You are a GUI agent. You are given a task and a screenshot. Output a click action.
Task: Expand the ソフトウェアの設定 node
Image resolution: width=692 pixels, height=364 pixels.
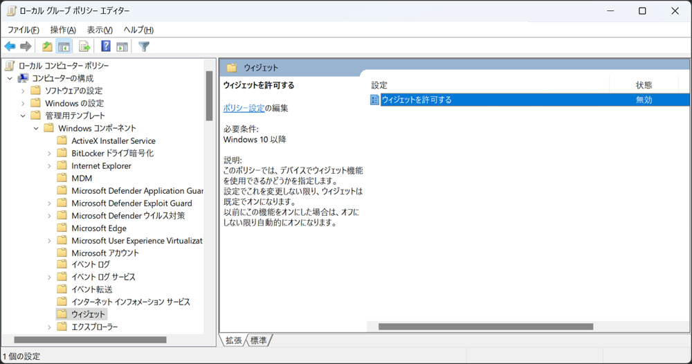click(x=23, y=91)
